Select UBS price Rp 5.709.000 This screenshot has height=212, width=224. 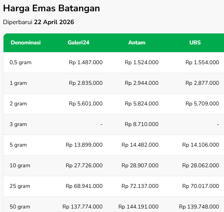pyautogui.click(x=202, y=103)
